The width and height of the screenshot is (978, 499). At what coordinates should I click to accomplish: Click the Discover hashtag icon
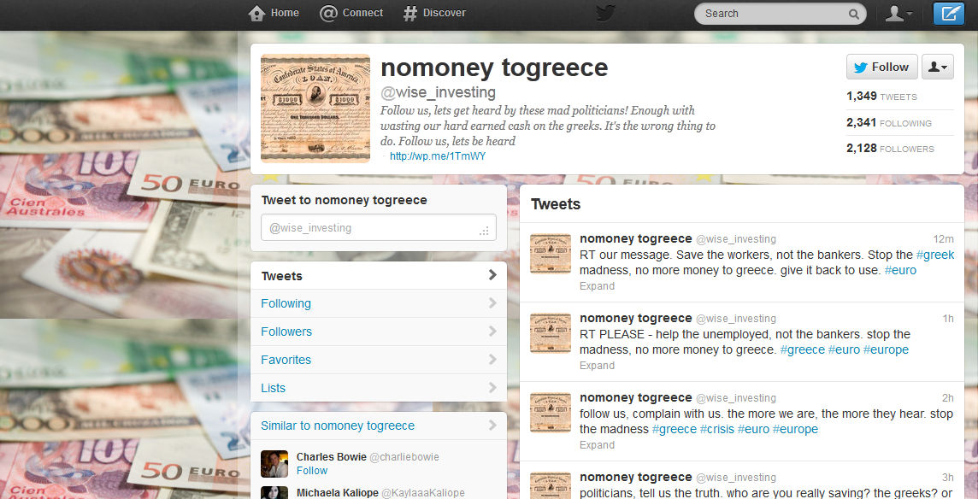(x=409, y=13)
